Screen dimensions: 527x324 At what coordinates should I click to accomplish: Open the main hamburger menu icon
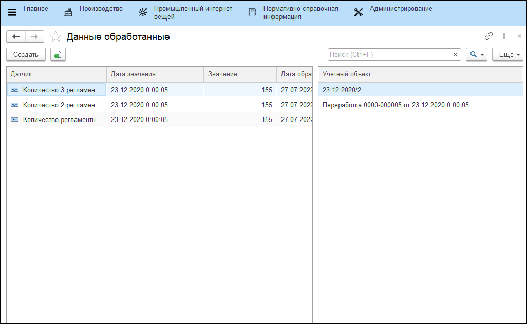(12, 13)
